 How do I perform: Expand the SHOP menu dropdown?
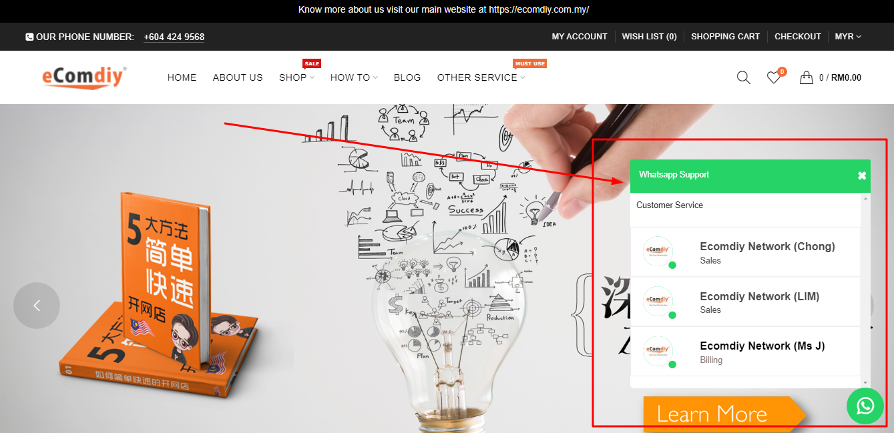[296, 77]
